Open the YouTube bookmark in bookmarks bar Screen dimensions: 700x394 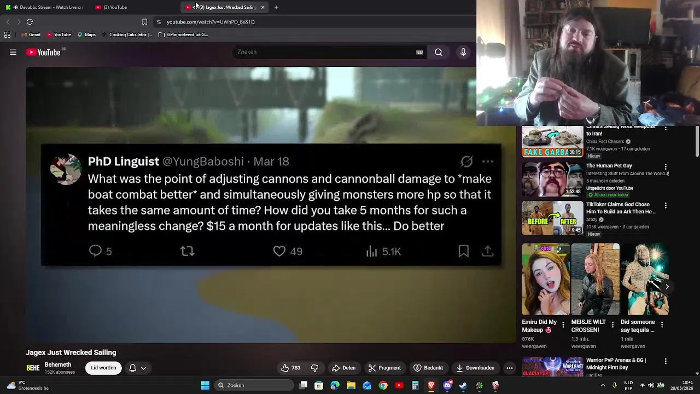pos(59,34)
